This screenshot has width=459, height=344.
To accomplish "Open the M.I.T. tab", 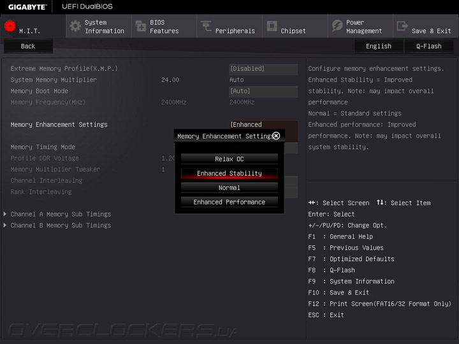I will [33, 26].
